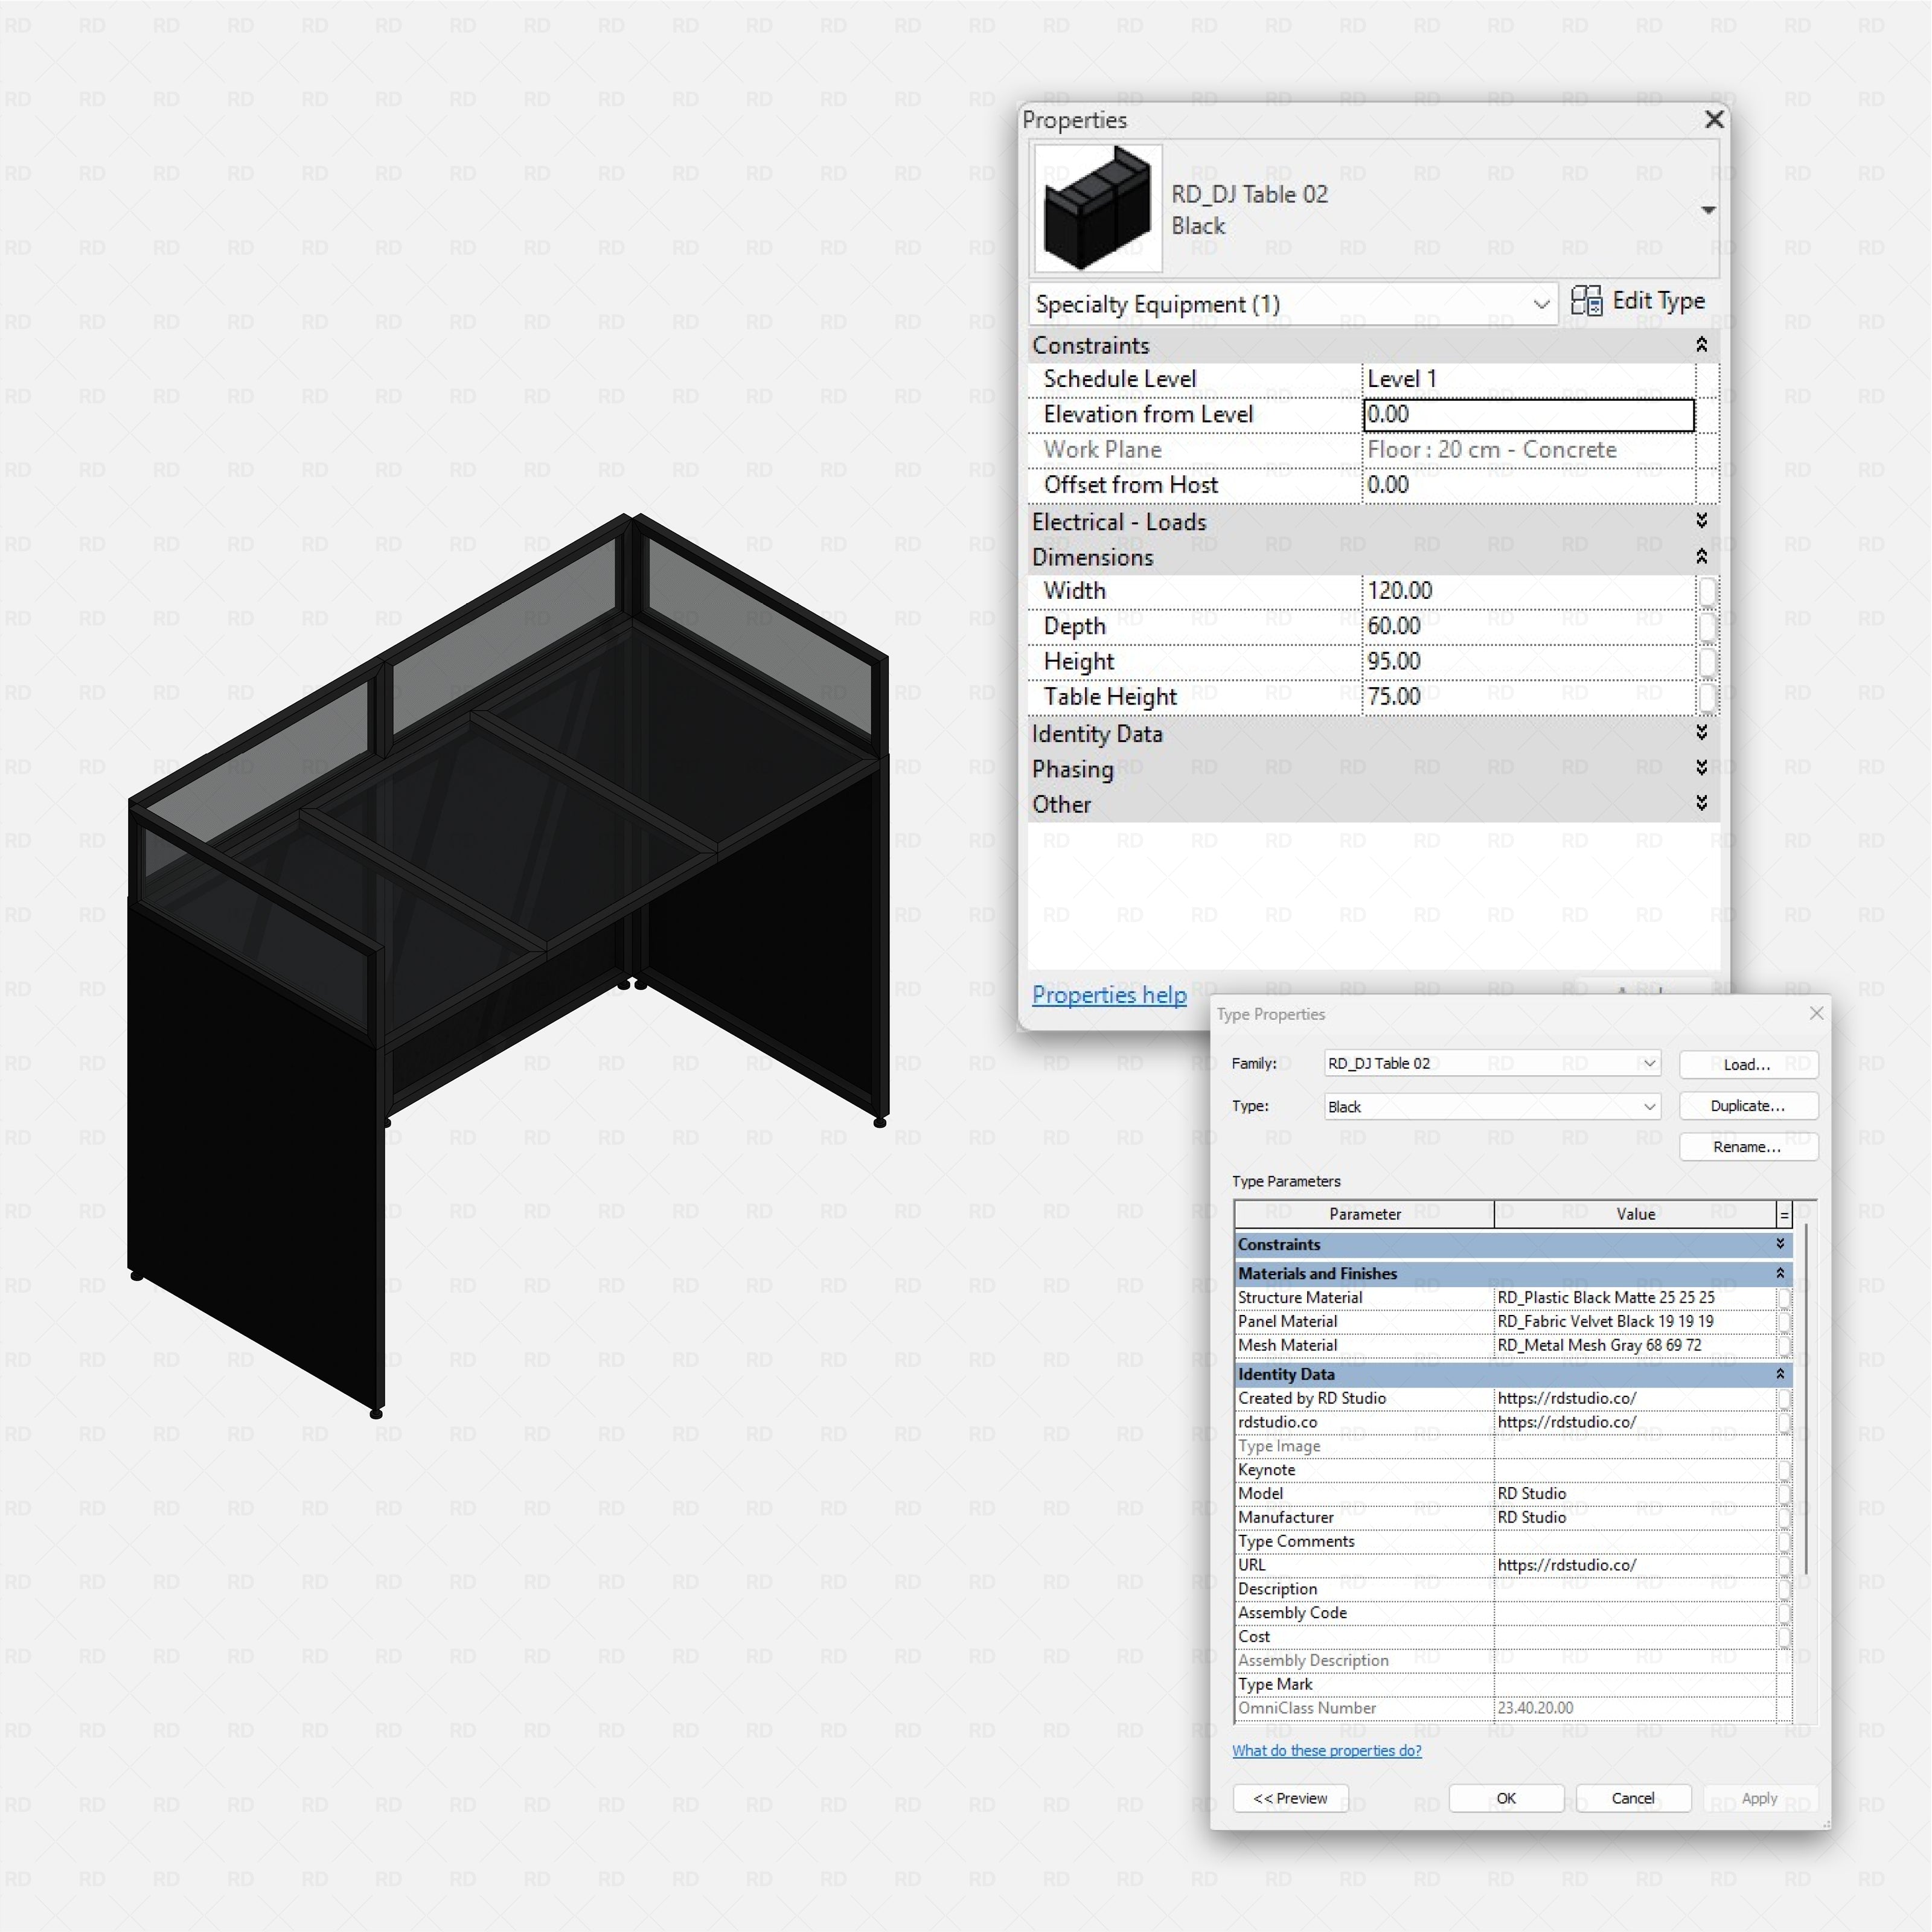Close the Properties palette
Image resolution: width=1932 pixels, height=1932 pixels.
click(1714, 120)
